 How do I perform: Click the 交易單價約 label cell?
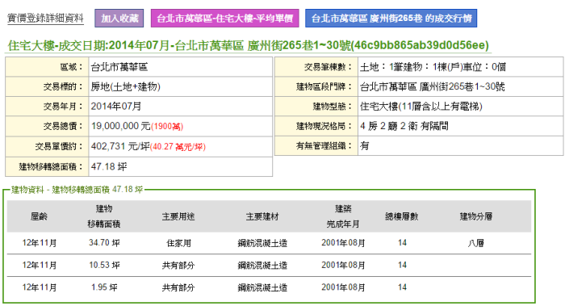[47, 146]
